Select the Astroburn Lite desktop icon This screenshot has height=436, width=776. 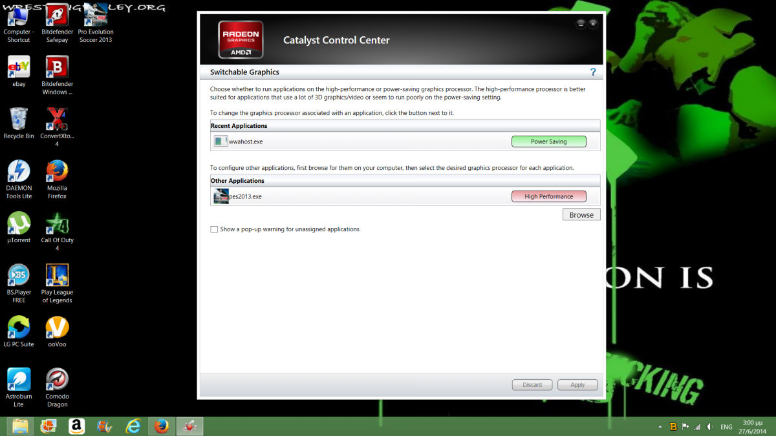pos(19,388)
